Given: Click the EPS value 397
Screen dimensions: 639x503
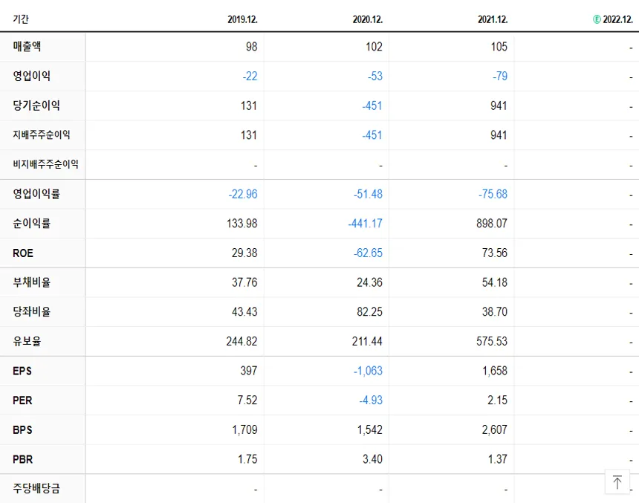Looking at the screenshot, I should tap(249, 371).
